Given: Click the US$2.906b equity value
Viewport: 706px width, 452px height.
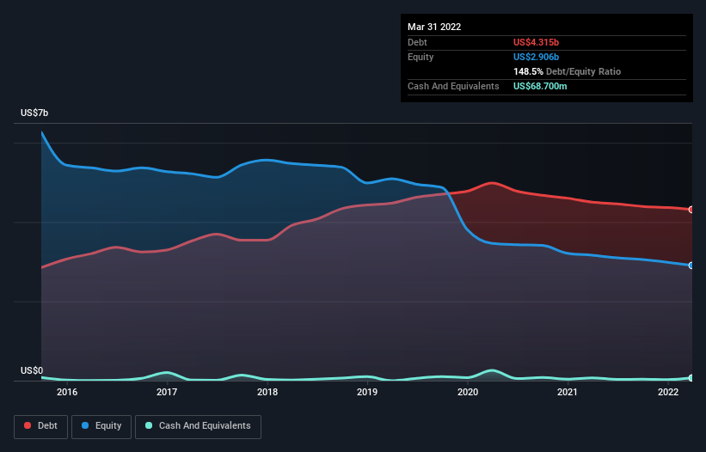Looking at the screenshot, I should (x=536, y=57).
